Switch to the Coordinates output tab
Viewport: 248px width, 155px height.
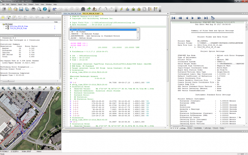[198, 128]
